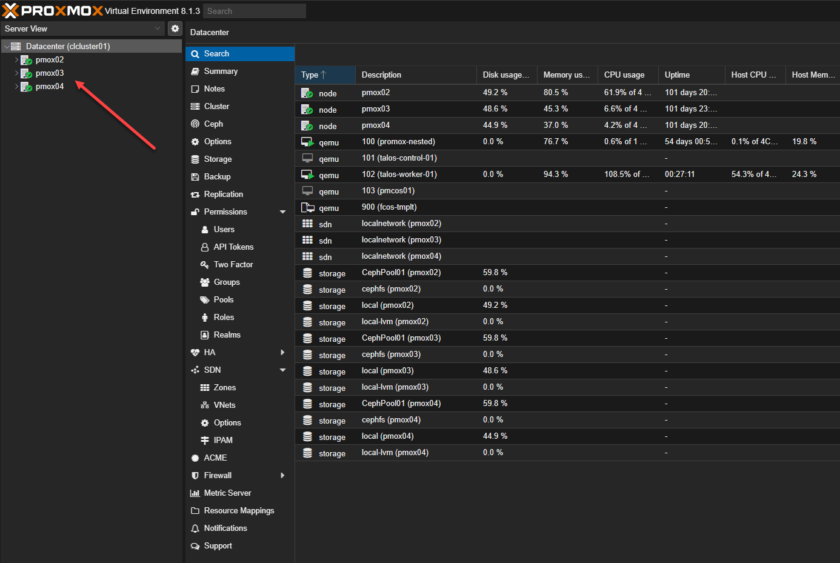Click the gear icon beside Server View
840x563 pixels.
(175, 28)
